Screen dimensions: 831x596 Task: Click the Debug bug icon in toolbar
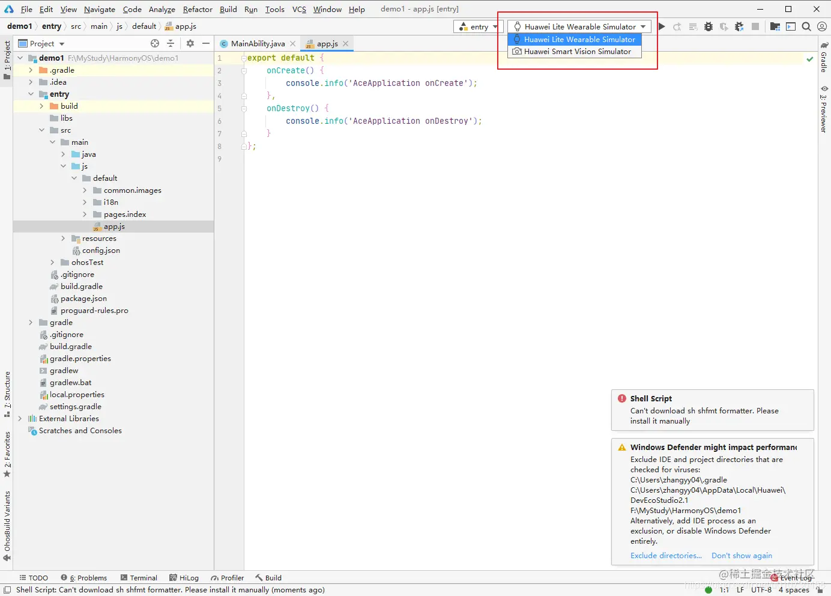709,26
